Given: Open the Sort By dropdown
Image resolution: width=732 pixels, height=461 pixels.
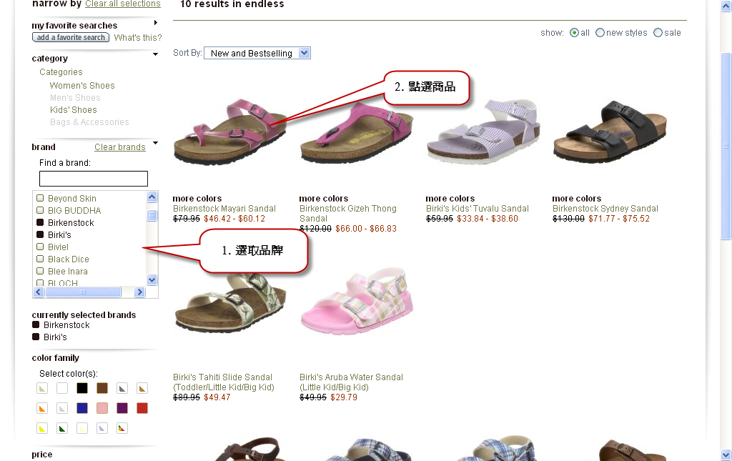Looking at the screenshot, I should tap(257, 53).
